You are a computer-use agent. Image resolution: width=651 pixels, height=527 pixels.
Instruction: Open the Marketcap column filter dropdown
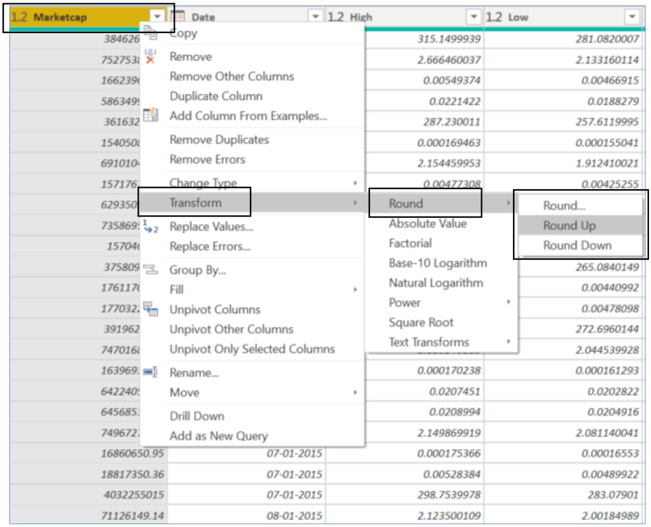click(x=157, y=17)
